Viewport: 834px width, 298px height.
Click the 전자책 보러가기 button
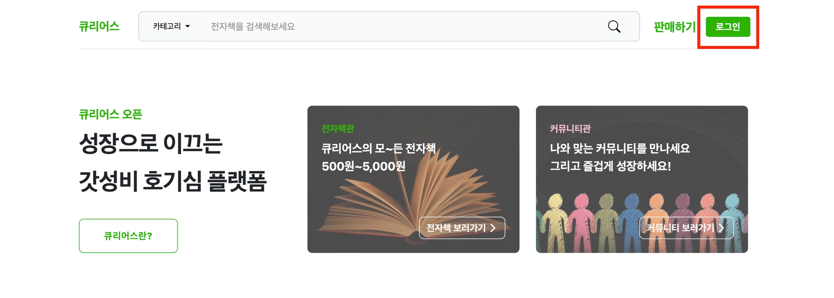pos(462,228)
